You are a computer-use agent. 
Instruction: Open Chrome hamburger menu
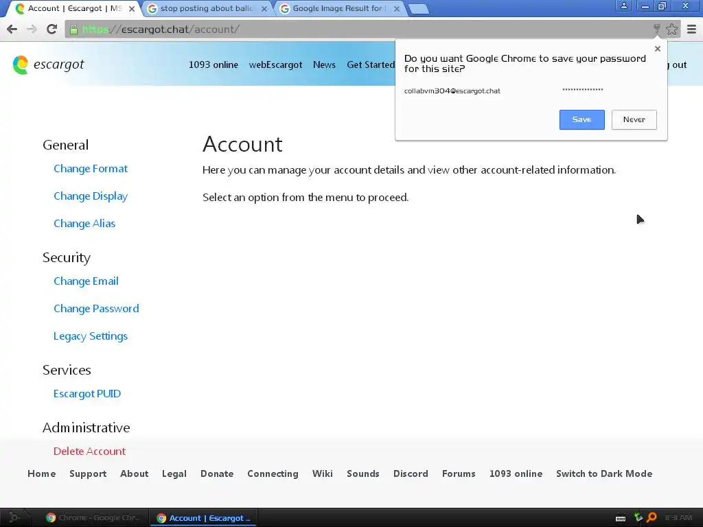(692, 29)
